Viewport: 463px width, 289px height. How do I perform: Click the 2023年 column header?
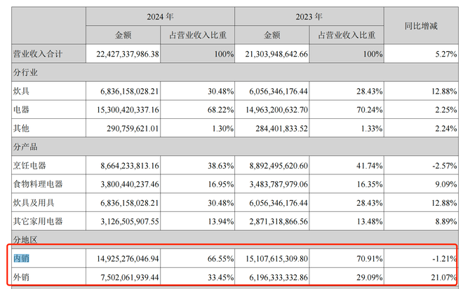point(309,15)
